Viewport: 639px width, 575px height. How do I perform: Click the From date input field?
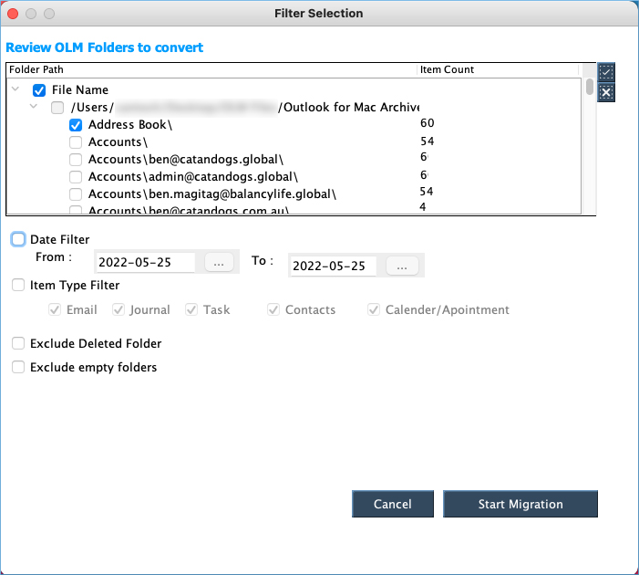(x=145, y=264)
